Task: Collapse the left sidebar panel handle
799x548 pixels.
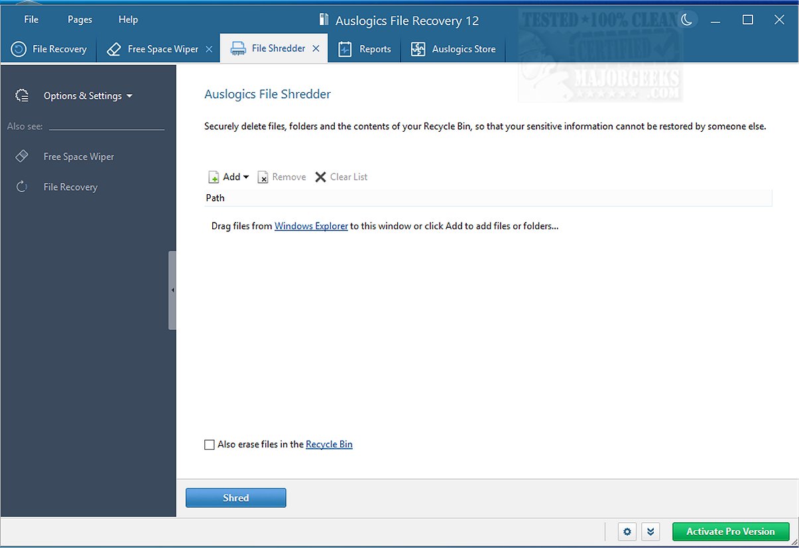Action: pyautogui.click(x=172, y=290)
